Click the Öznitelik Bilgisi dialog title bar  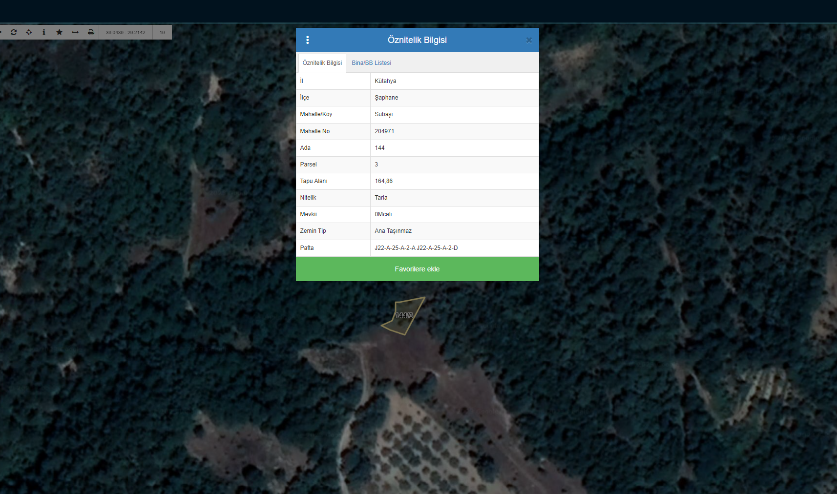point(417,40)
